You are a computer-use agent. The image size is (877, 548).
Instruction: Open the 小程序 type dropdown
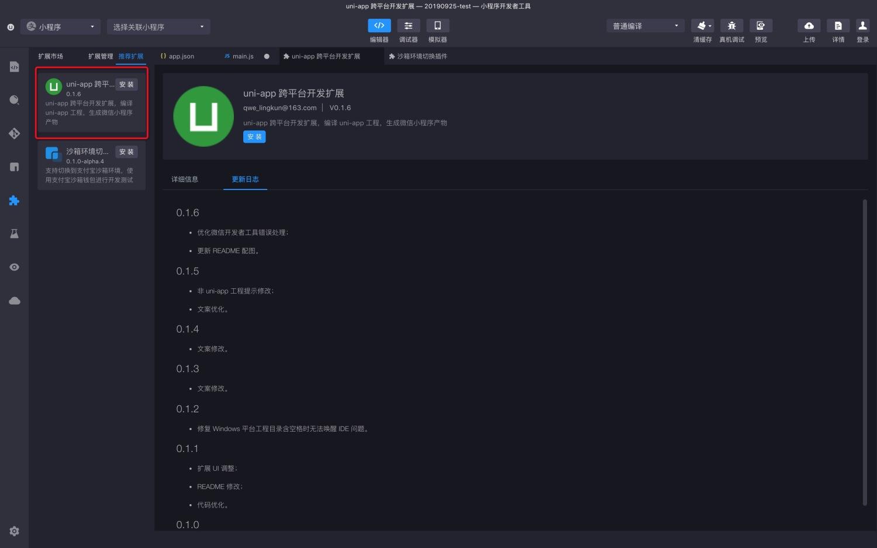pos(61,27)
